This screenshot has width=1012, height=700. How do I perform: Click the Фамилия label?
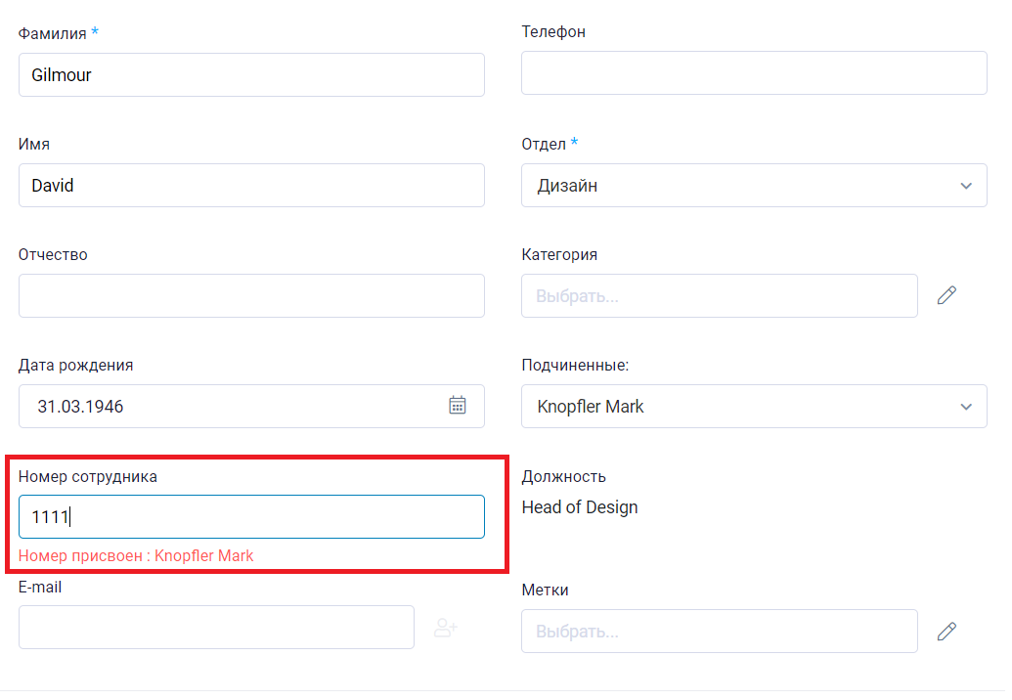point(52,33)
